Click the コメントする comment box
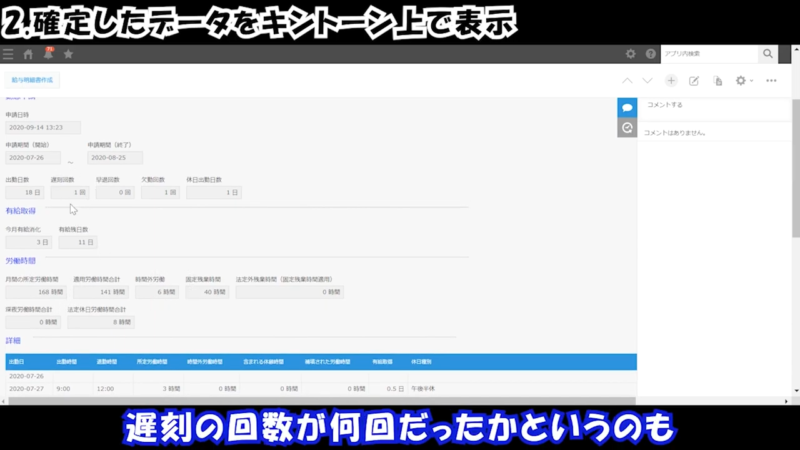 (712, 105)
